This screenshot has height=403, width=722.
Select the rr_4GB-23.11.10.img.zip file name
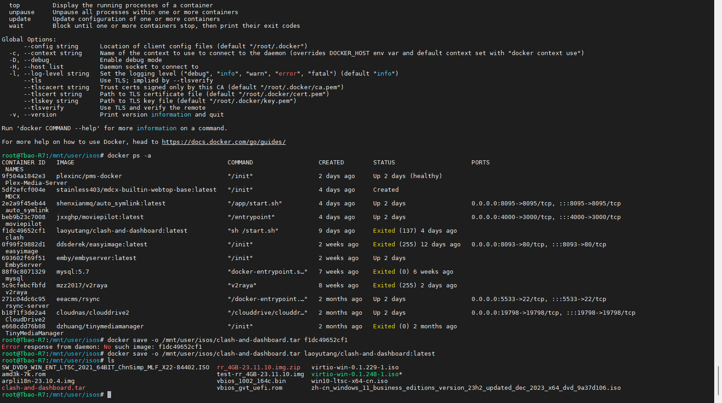point(259,367)
